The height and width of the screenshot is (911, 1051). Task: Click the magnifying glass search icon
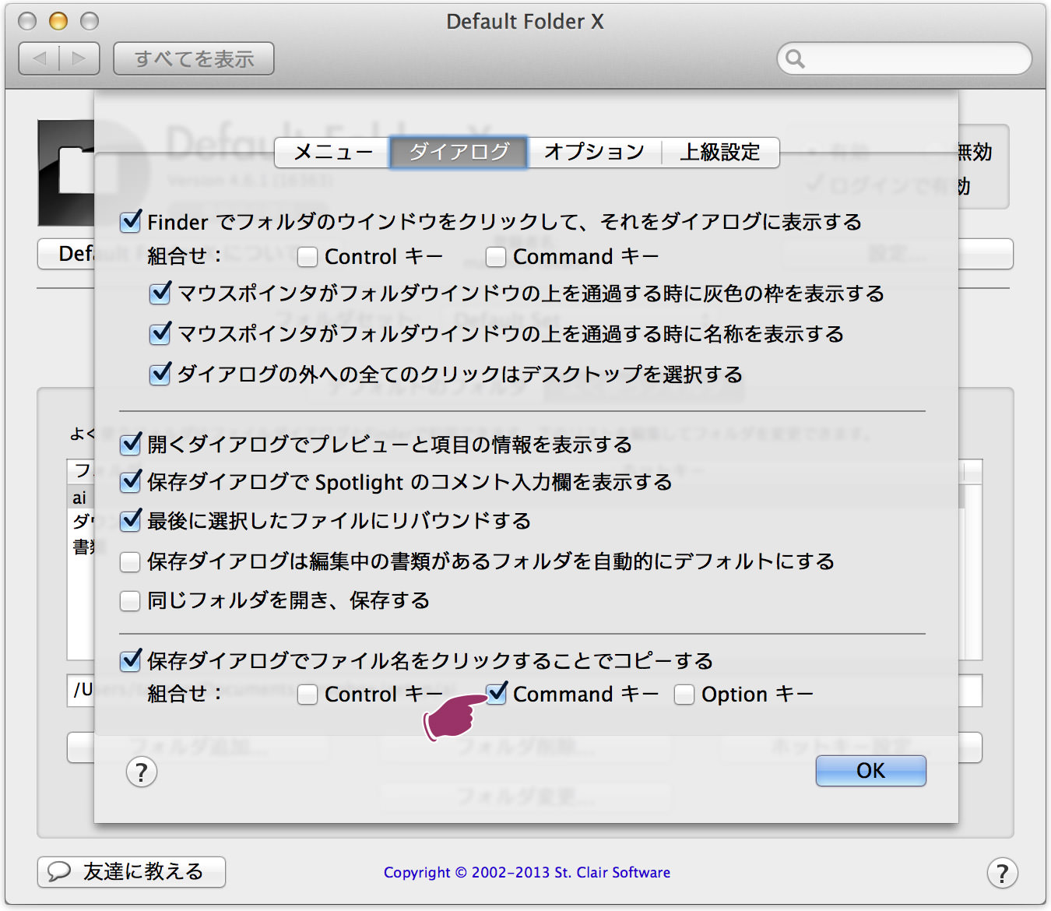(795, 58)
